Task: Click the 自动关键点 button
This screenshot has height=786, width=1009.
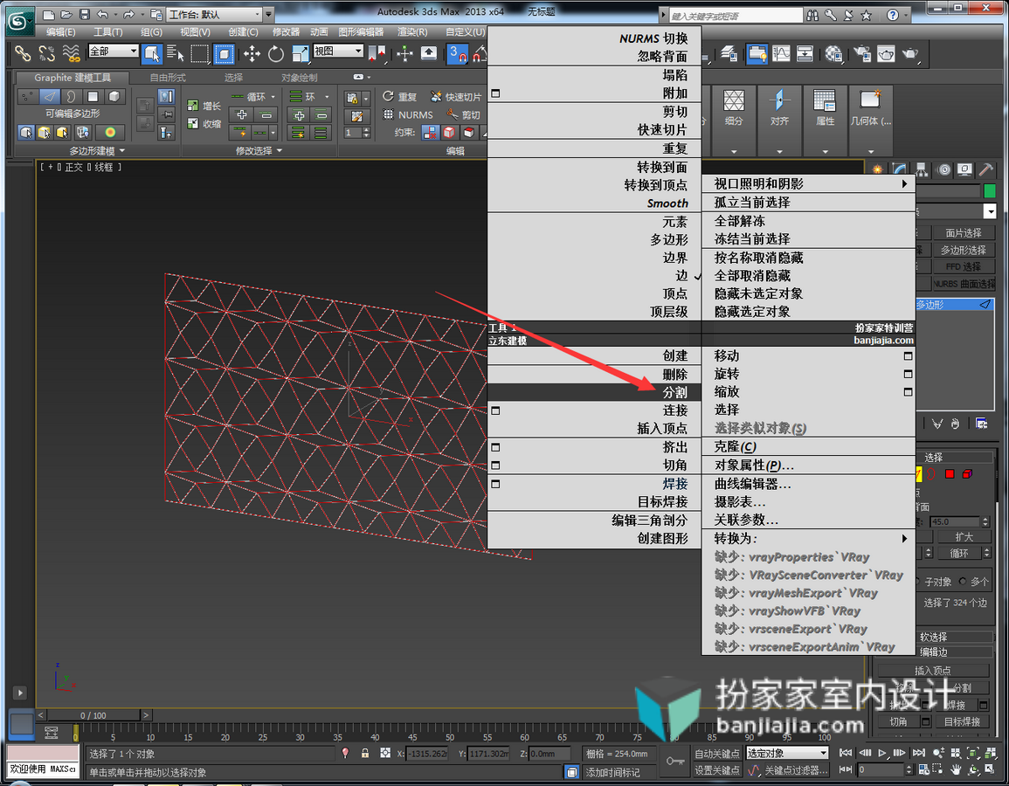Action: point(717,753)
